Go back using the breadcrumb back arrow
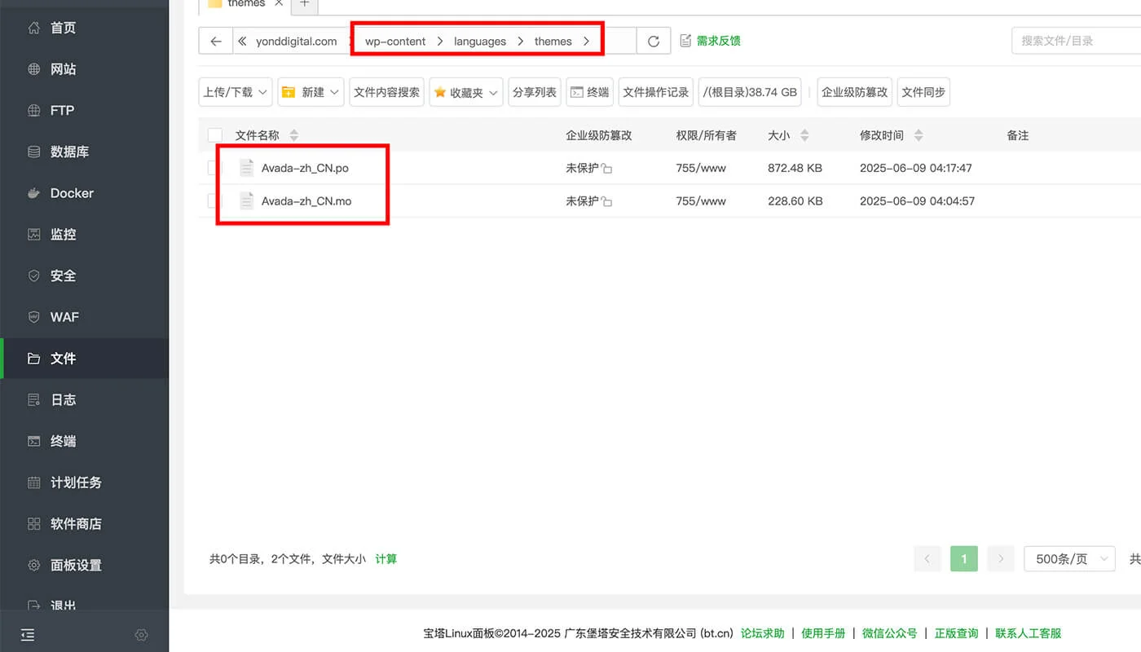 pyautogui.click(x=214, y=40)
